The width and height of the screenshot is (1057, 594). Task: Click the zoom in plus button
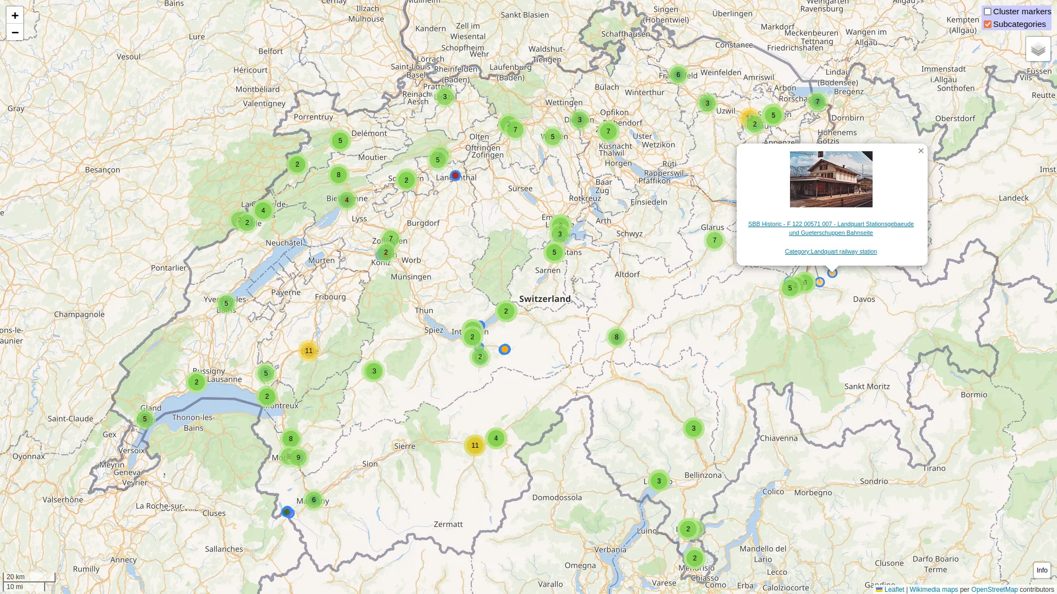click(15, 15)
